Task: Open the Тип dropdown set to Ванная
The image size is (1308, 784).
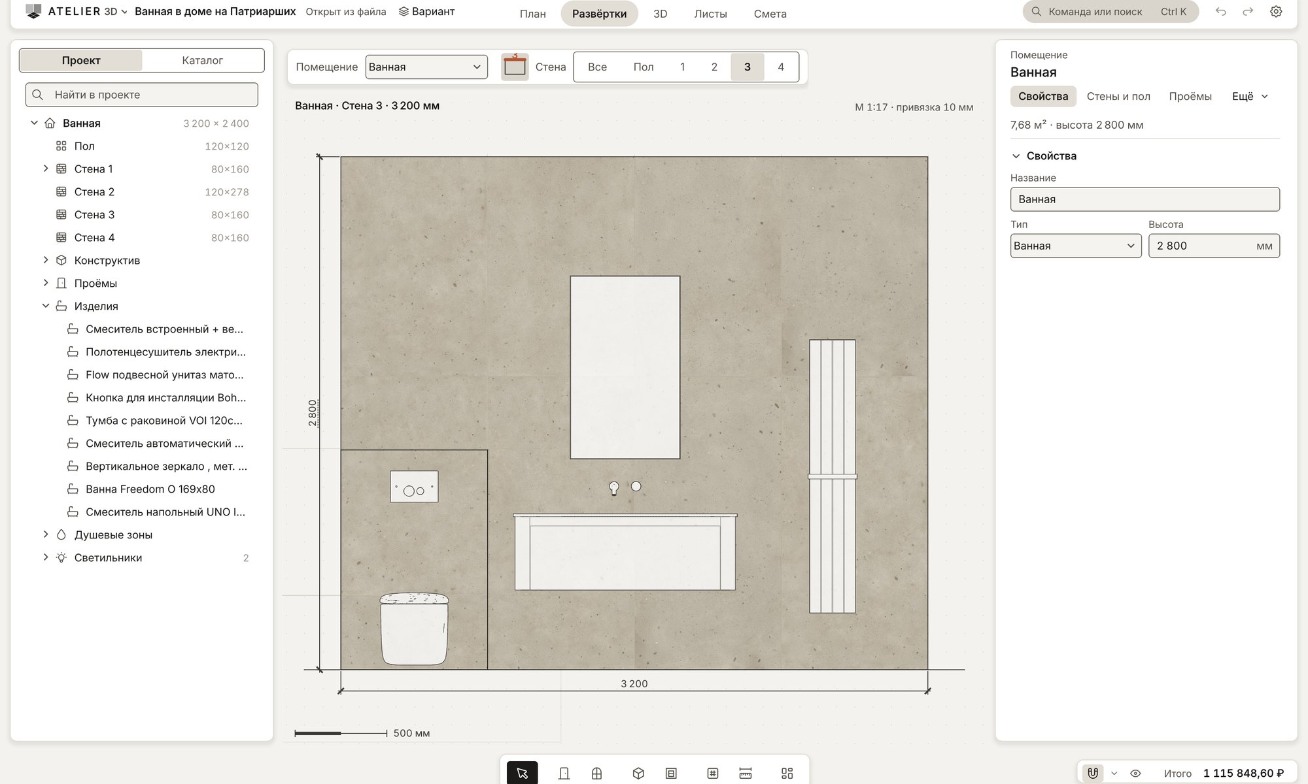Action: click(1076, 246)
